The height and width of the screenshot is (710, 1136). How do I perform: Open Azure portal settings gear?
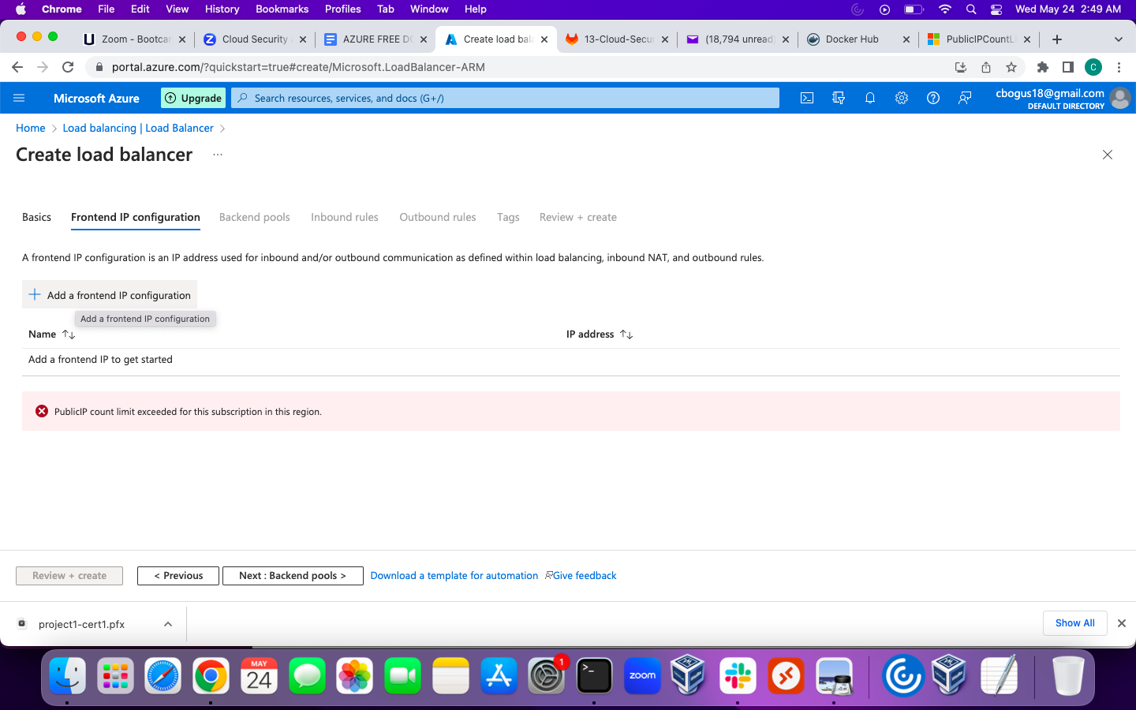pyautogui.click(x=902, y=98)
